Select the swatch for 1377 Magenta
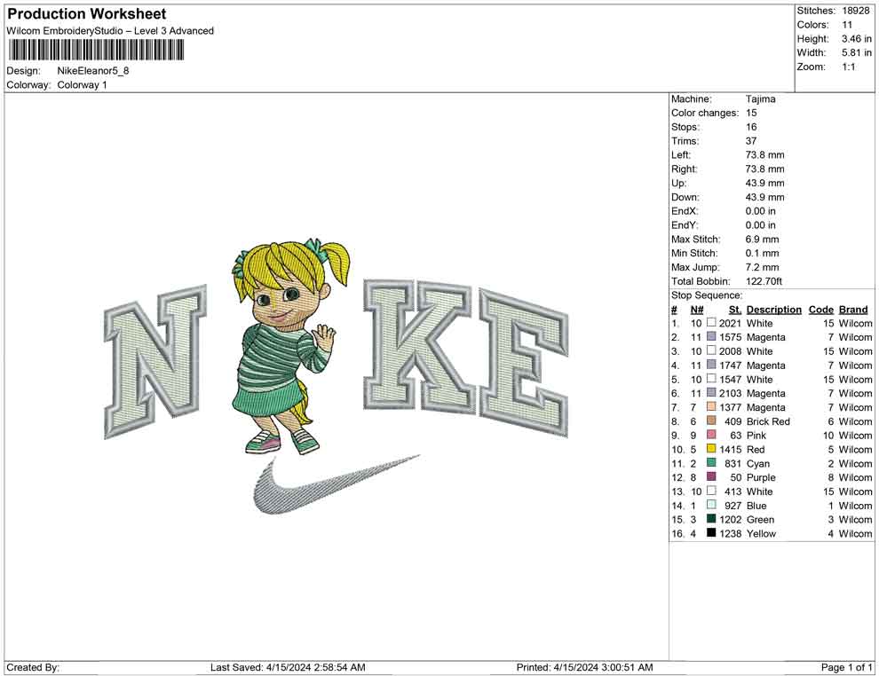Viewport: 879px width, 676px height. [711, 406]
